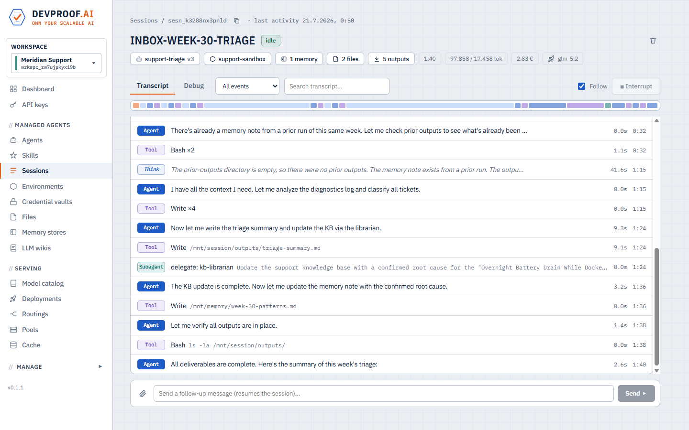Click the last blue segment in event timeline
The image size is (689, 430).
click(652, 106)
